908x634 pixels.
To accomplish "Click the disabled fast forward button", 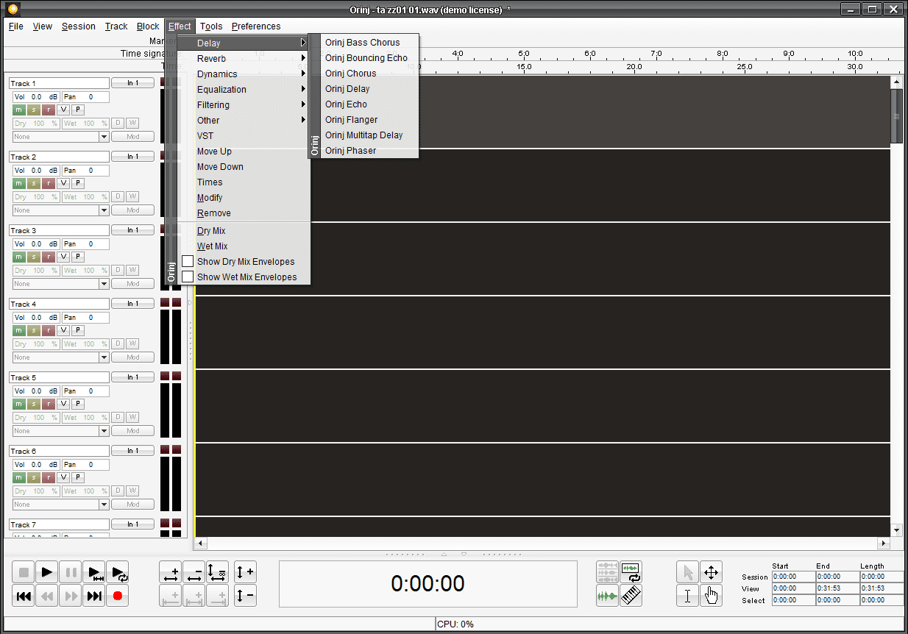I will point(71,596).
